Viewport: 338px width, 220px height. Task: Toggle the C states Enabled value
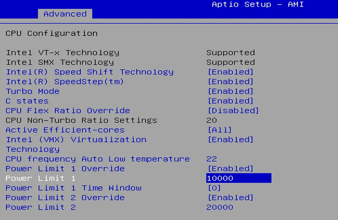pos(230,101)
